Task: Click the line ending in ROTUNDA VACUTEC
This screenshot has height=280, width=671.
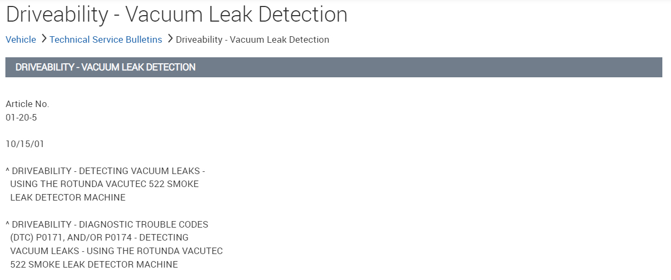Action: (116, 251)
